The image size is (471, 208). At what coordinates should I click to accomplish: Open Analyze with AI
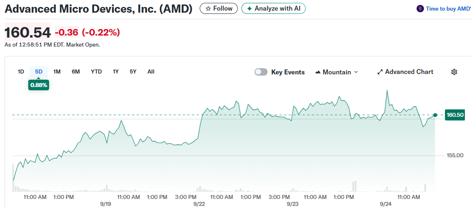[273, 9]
